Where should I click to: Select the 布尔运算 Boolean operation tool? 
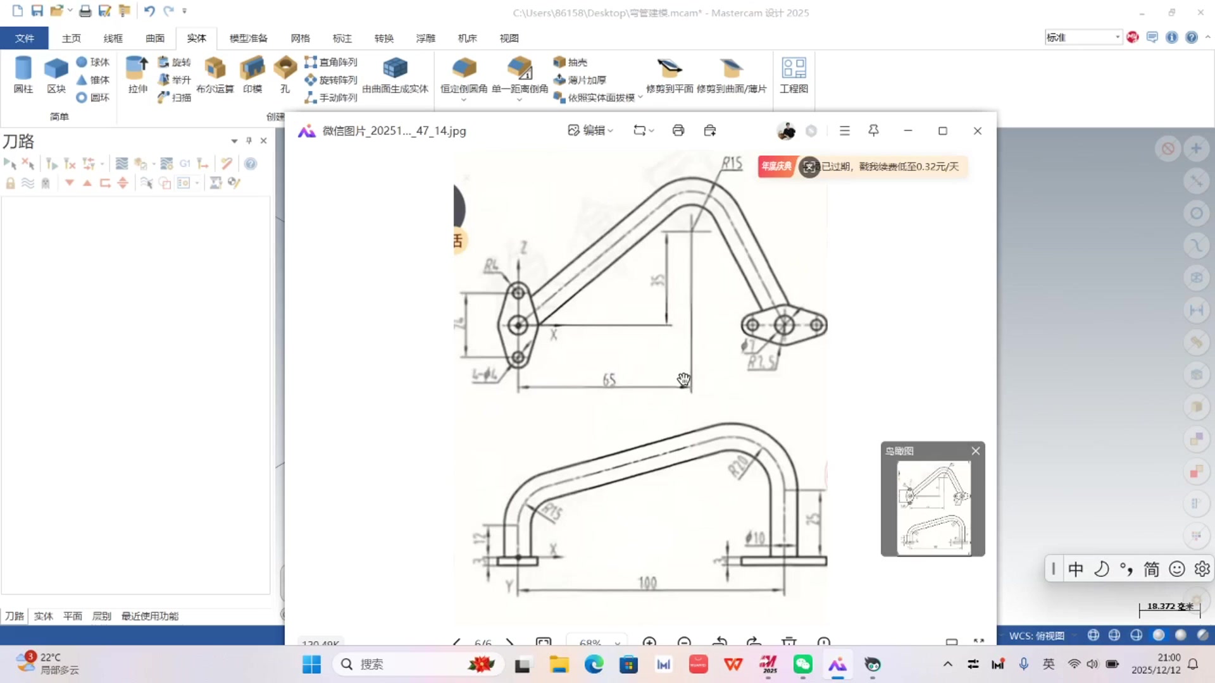pyautogui.click(x=215, y=75)
